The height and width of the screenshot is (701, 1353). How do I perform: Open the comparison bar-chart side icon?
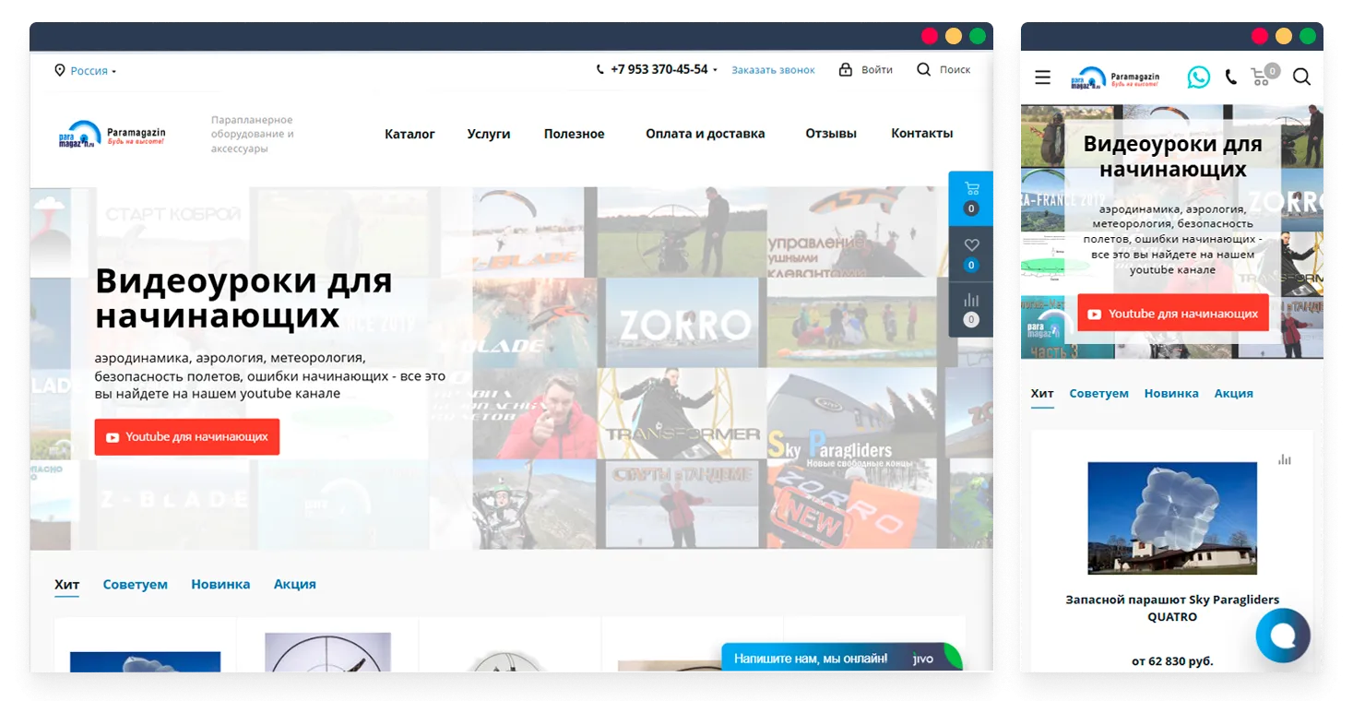[970, 309]
